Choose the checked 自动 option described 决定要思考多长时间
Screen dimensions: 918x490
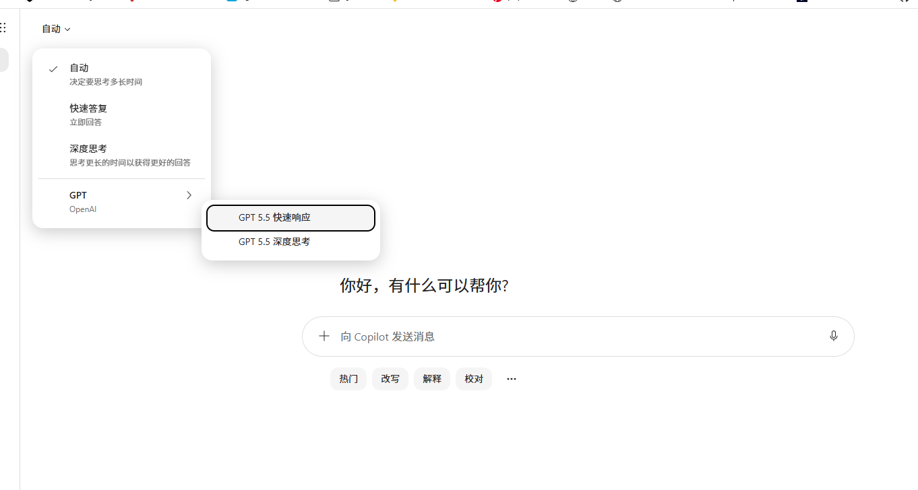pos(121,75)
